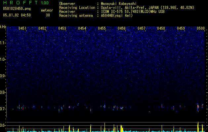Click the 0500 time marker
The width and height of the screenshot is (208, 132).
tap(201, 28)
